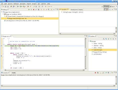118x90 pixels.
Task: Toggle Hide Static Members in Outline view
Action: pyautogui.click(x=109, y=39)
